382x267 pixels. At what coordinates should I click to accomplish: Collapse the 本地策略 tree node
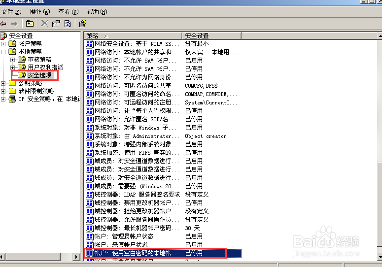[3, 52]
